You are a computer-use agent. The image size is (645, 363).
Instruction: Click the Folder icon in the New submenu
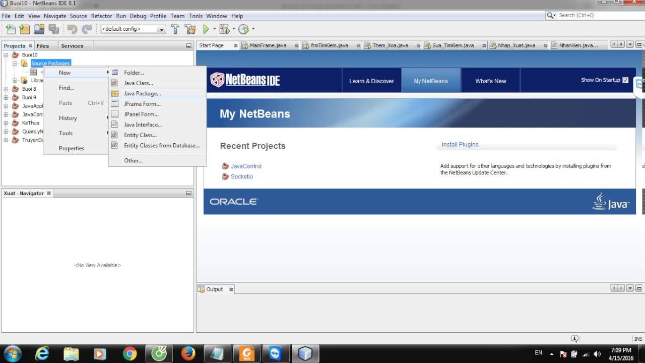(x=115, y=73)
